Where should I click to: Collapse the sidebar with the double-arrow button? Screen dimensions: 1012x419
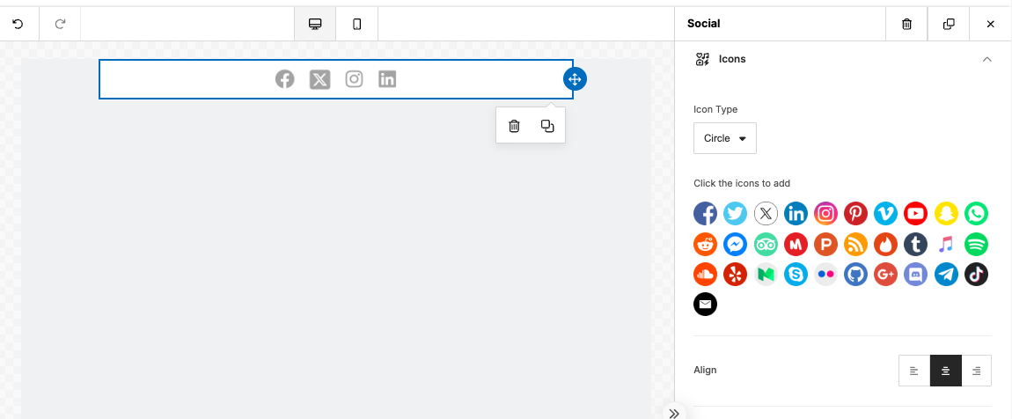674,413
